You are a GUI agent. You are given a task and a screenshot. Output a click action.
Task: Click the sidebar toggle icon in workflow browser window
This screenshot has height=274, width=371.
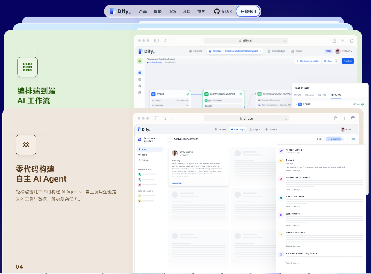coord(156,41)
